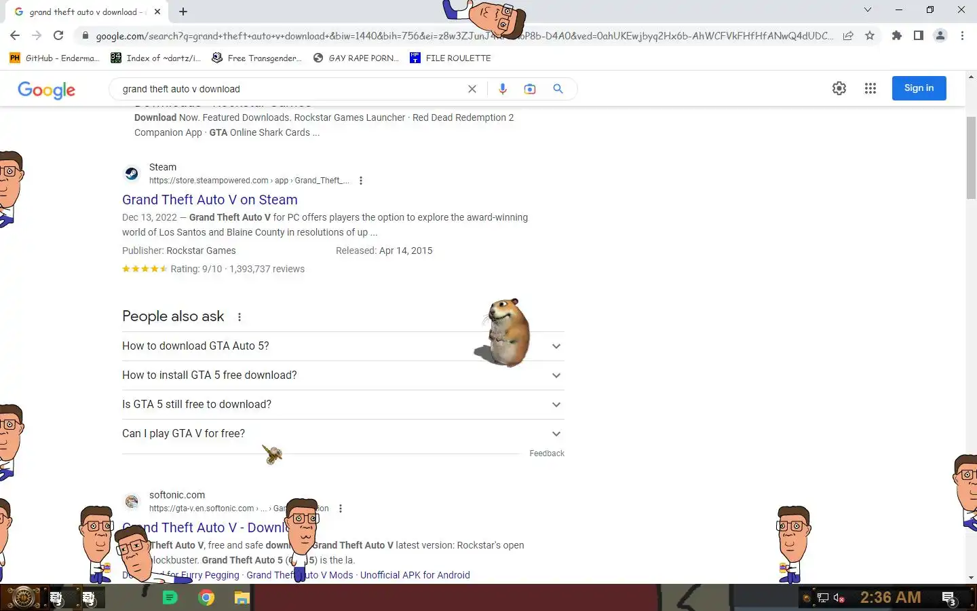
Task: Open the Chrome side panel
Action: [x=919, y=36]
